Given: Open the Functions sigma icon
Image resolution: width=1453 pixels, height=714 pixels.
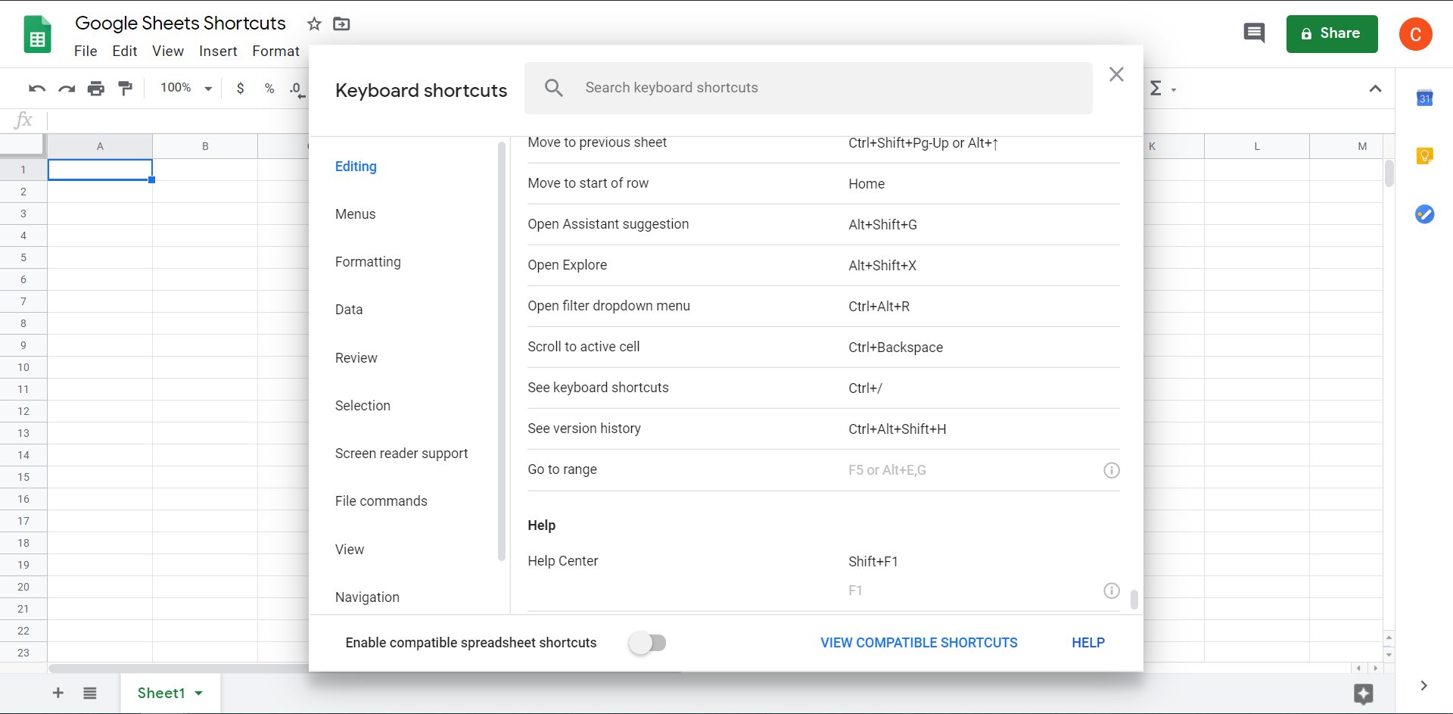Looking at the screenshot, I should click(x=1156, y=89).
